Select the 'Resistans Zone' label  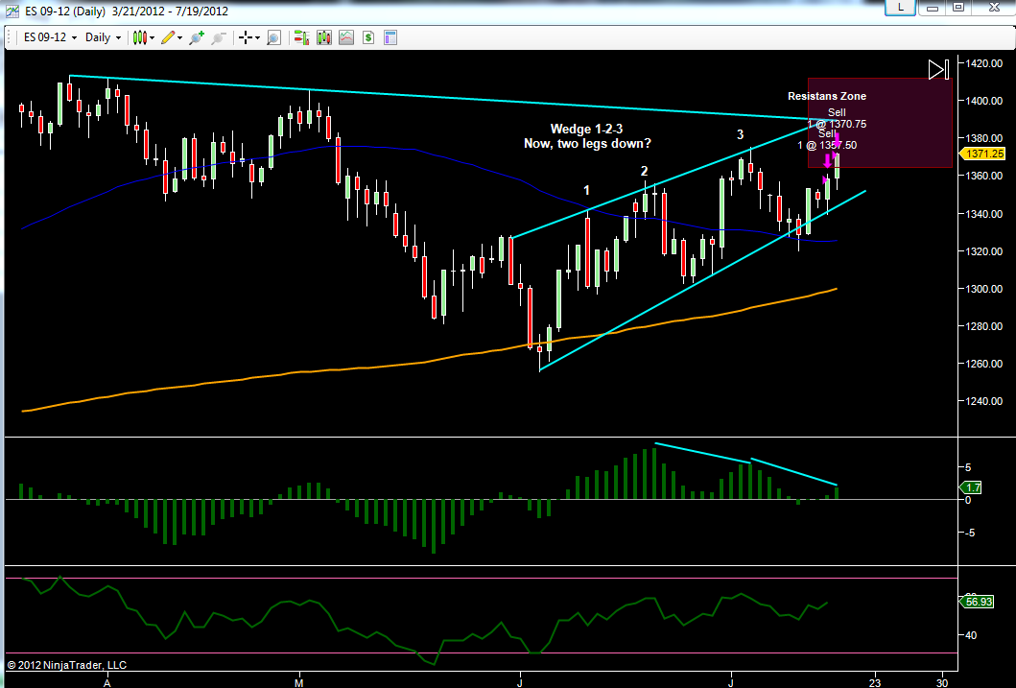coord(827,96)
